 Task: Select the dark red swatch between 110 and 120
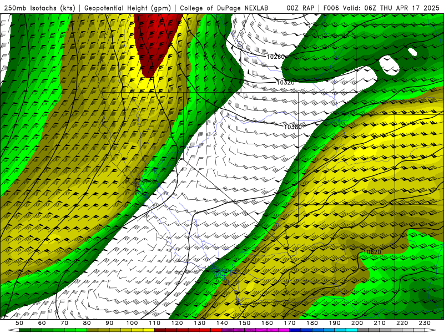click(x=160, y=330)
